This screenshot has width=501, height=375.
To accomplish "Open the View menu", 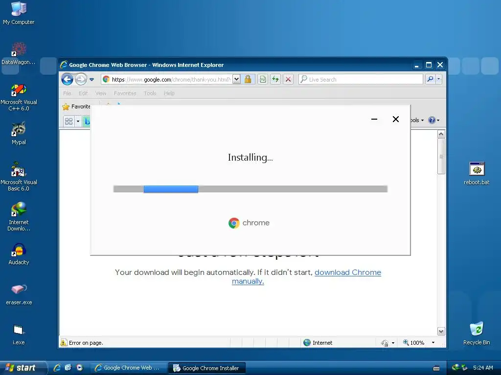I will (x=101, y=93).
